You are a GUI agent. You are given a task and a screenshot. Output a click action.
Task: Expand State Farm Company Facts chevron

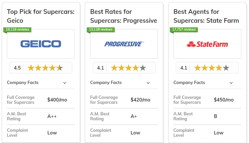click(231, 83)
